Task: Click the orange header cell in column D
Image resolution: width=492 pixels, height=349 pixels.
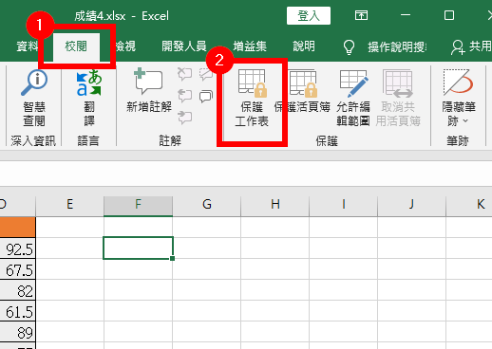Action: pos(18,228)
